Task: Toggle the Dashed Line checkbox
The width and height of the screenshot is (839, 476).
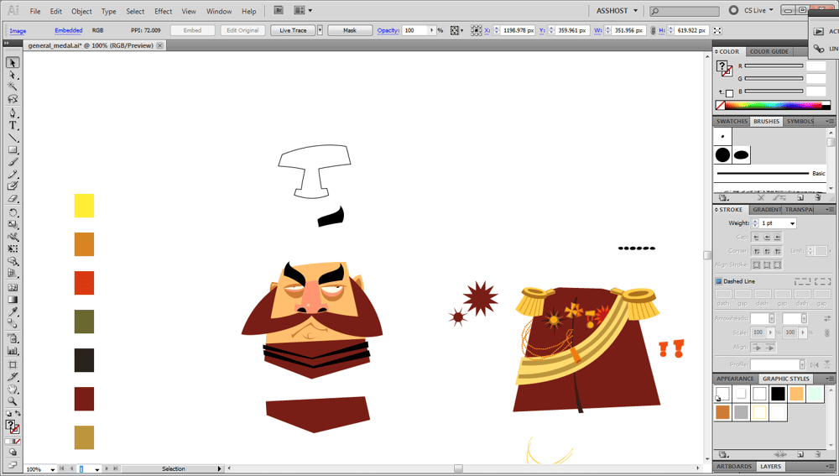Action: (719, 281)
